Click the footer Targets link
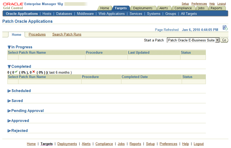231x148 pixels. click(46, 144)
